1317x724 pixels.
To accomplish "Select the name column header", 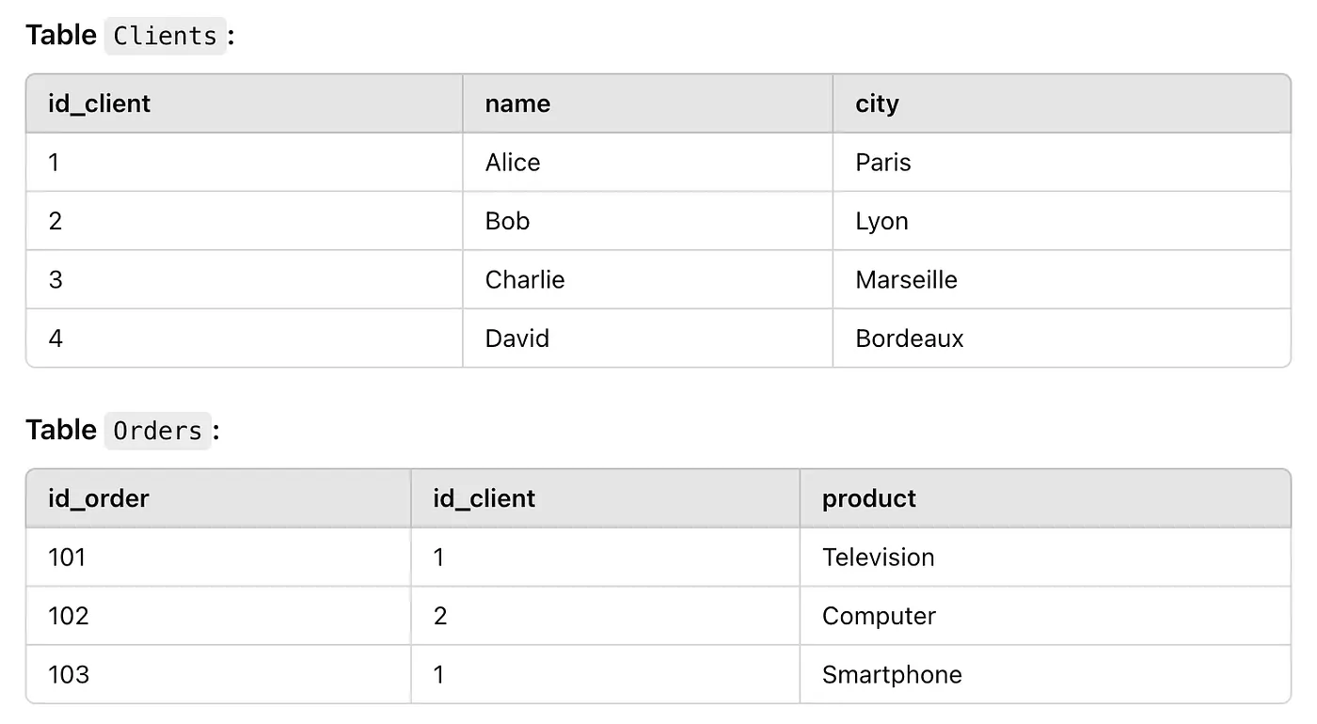I will point(648,103).
